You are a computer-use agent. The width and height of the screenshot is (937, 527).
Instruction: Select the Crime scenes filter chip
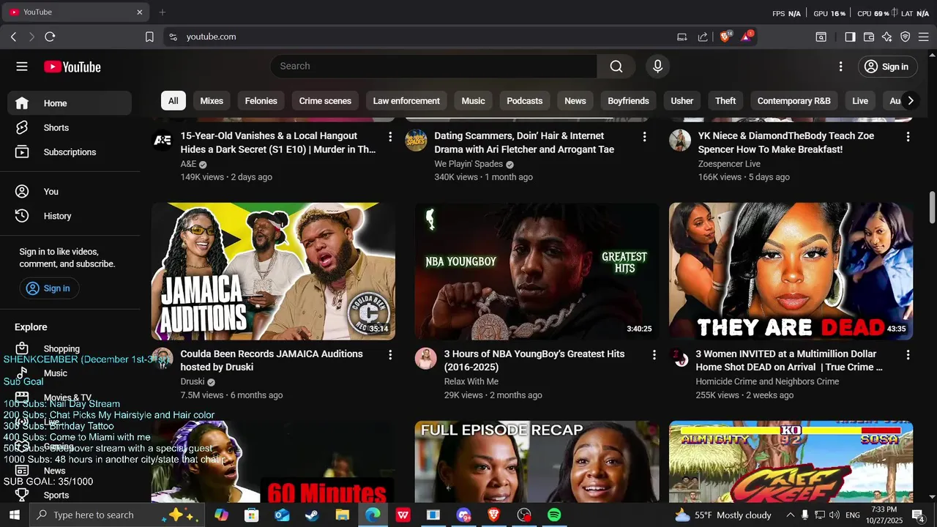click(325, 101)
